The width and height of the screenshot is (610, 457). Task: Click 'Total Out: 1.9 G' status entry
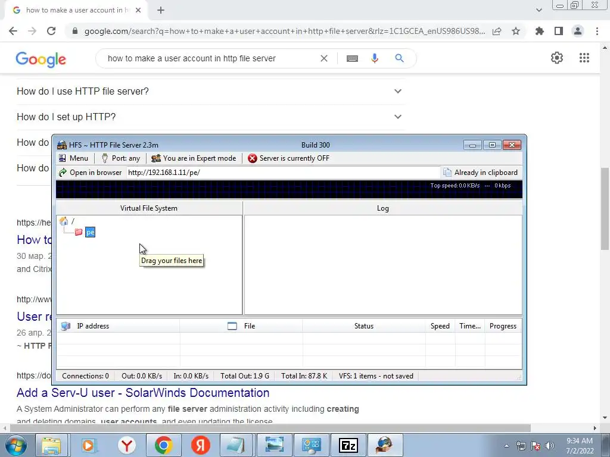[x=245, y=376]
